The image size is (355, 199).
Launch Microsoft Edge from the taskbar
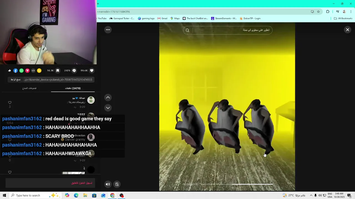[x=76, y=195]
